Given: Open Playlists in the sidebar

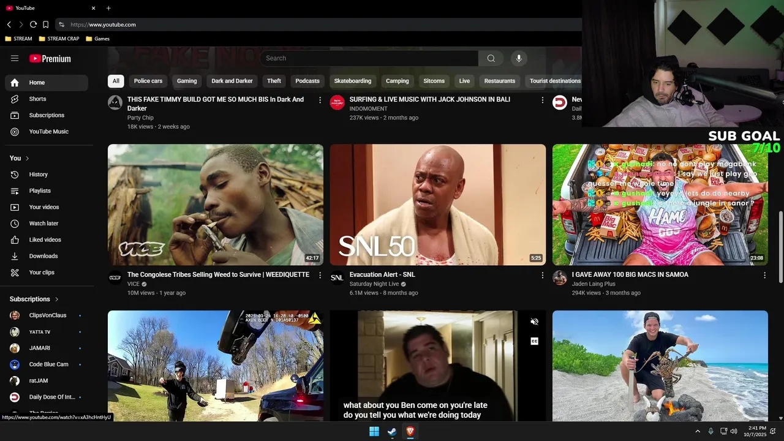Looking at the screenshot, I should [47, 190].
